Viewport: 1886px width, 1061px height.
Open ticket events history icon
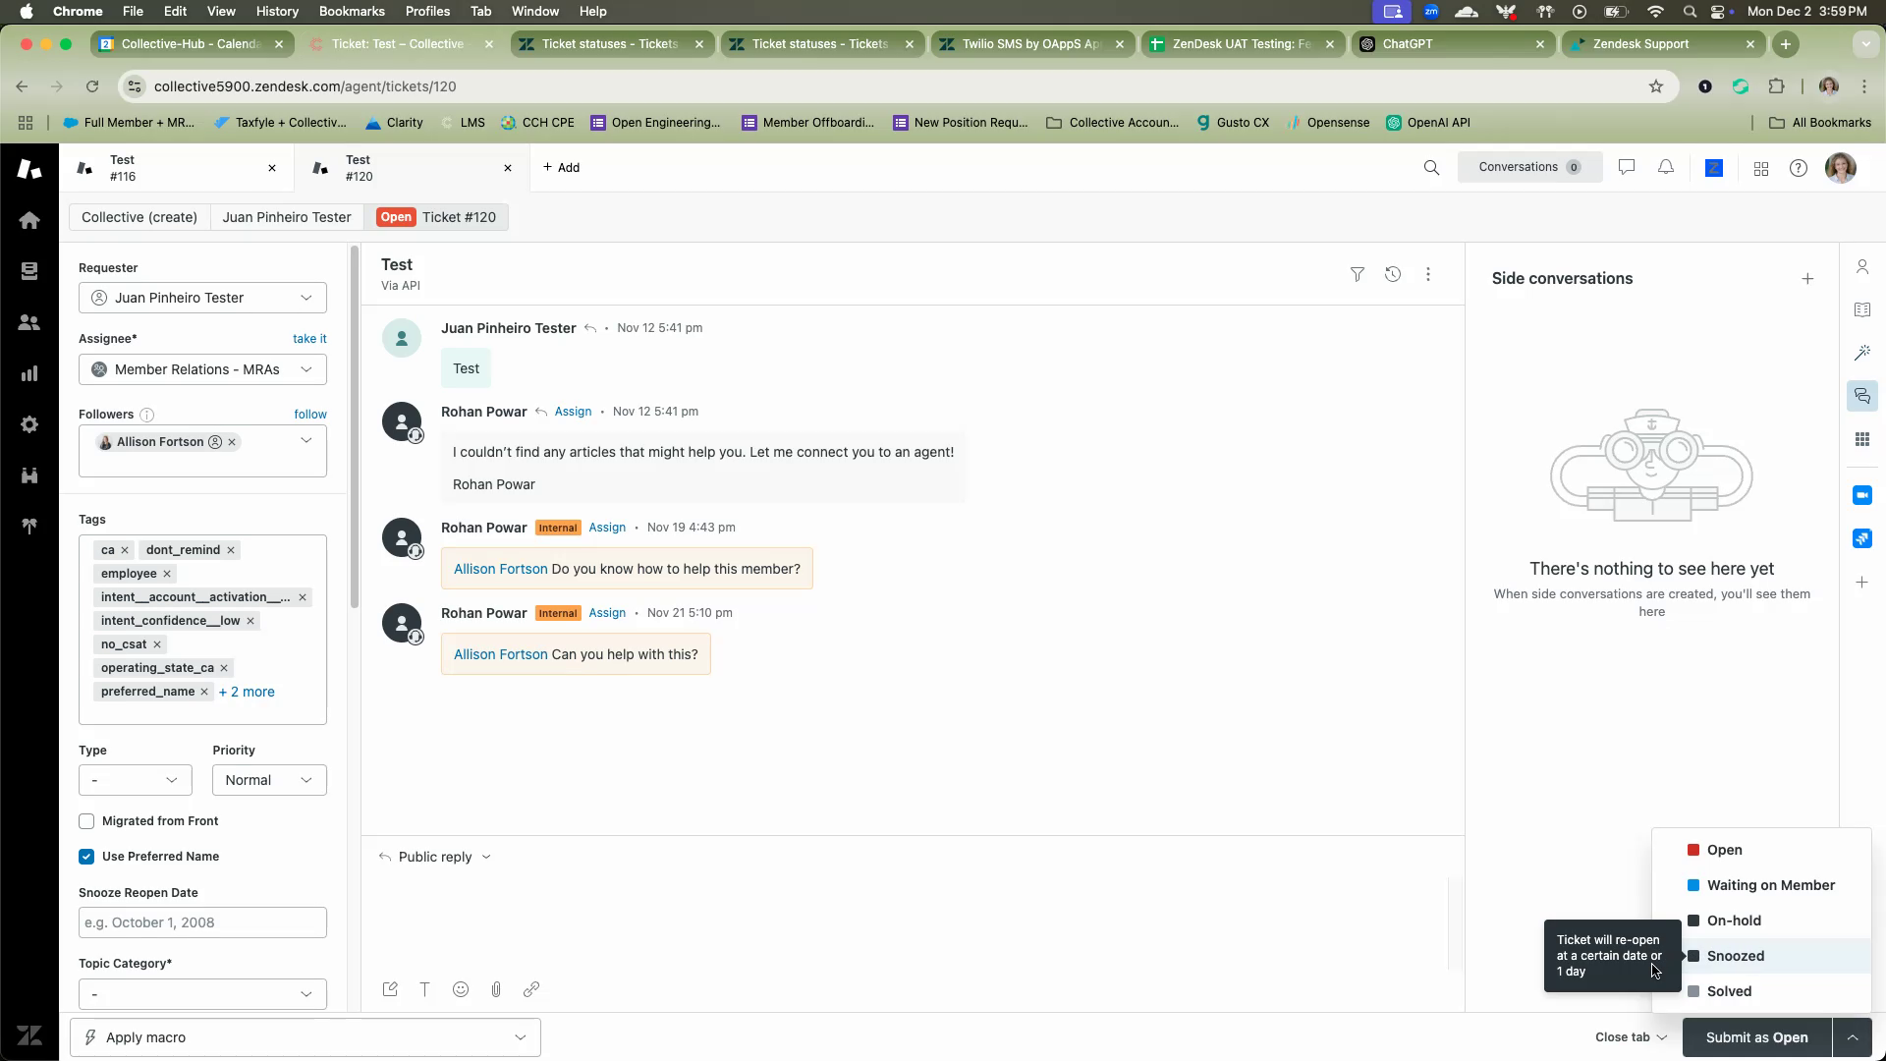(1393, 275)
